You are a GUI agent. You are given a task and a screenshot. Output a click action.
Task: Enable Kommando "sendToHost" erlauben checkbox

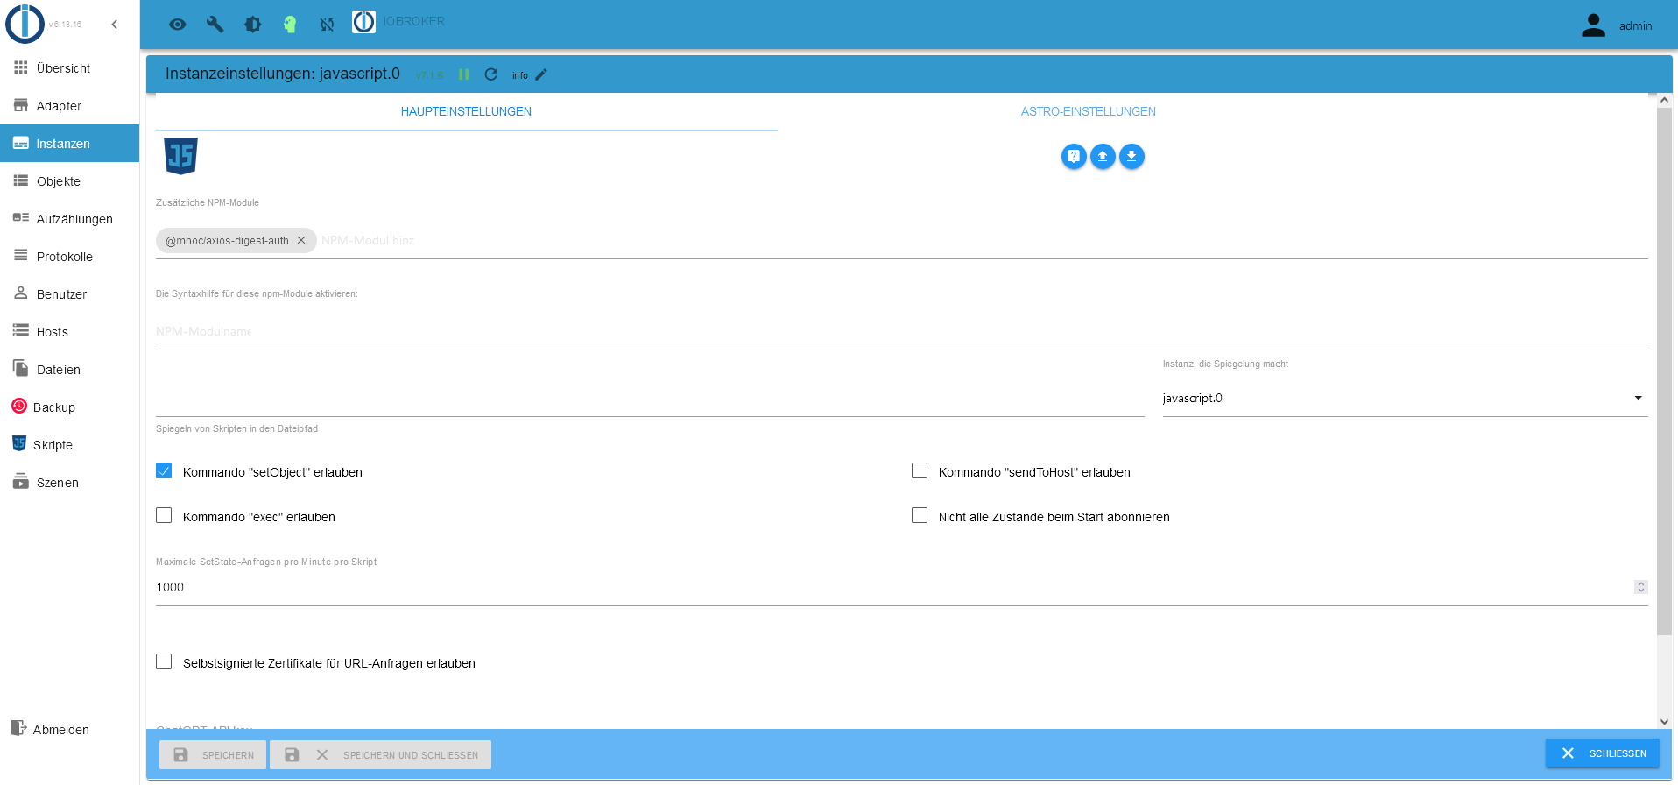[x=920, y=471]
